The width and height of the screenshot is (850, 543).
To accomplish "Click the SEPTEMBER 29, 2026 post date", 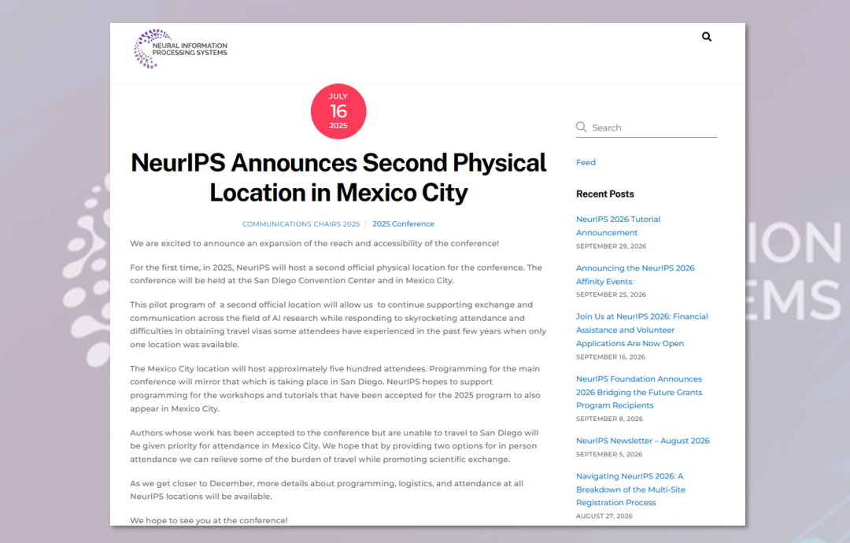I will tap(611, 246).
